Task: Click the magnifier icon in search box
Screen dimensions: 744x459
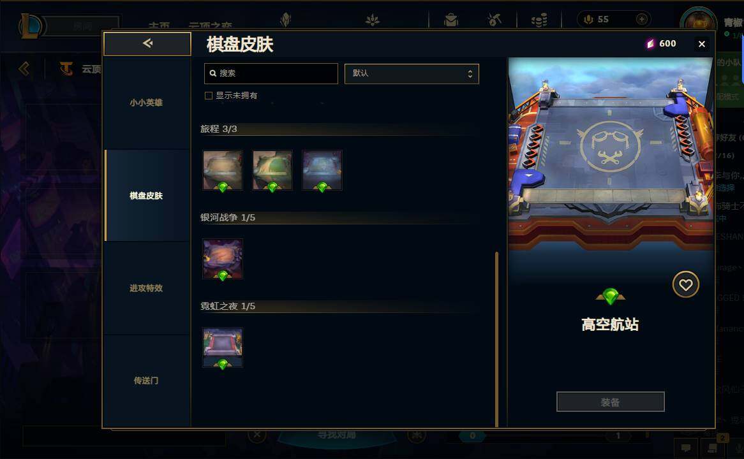Action: pyautogui.click(x=213, y=73)
